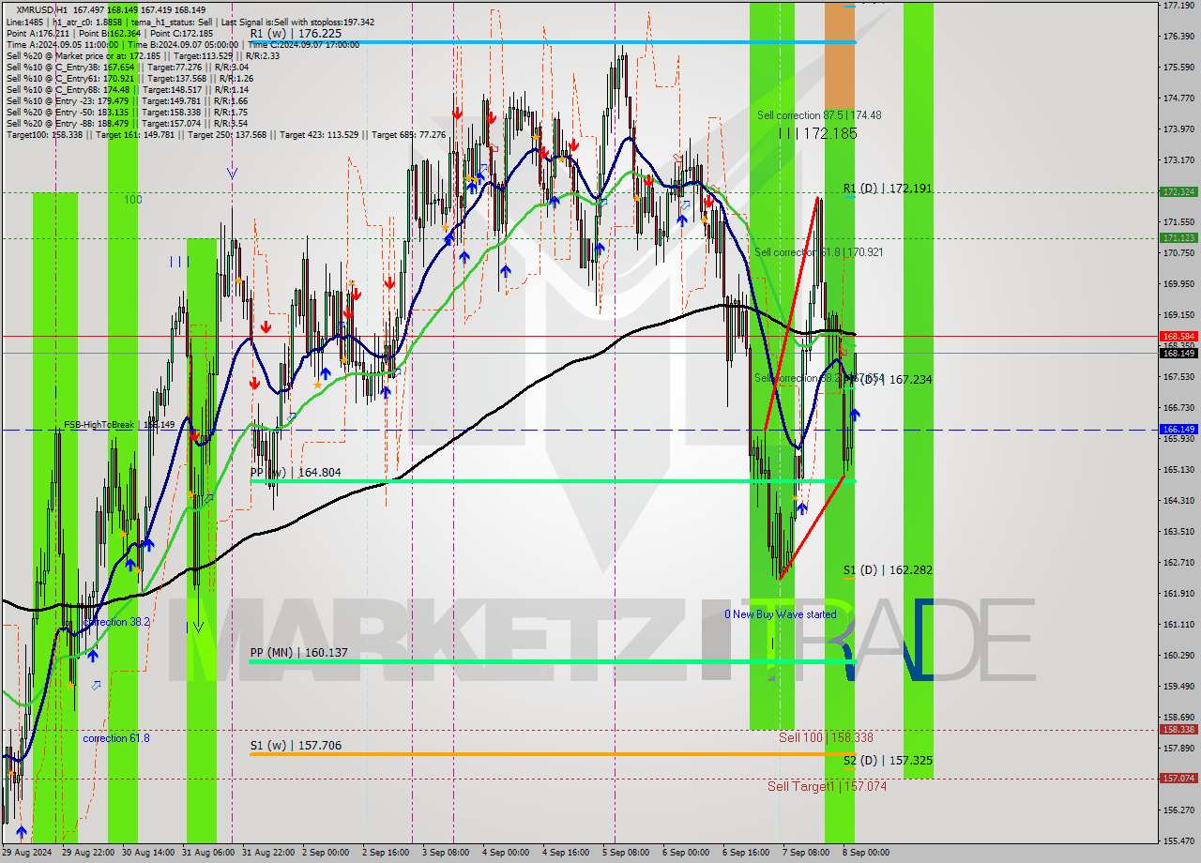Image resolution: width=1201 pixels, height=863 pixels.
Task: Click the blue 166.149 price axis tag
Action: [1178, 429]
